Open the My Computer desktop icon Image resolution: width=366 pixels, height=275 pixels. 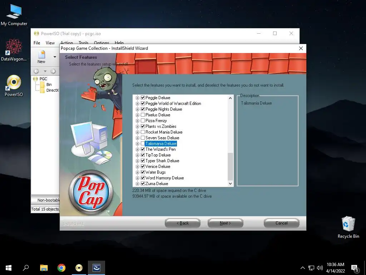[14, 15]
